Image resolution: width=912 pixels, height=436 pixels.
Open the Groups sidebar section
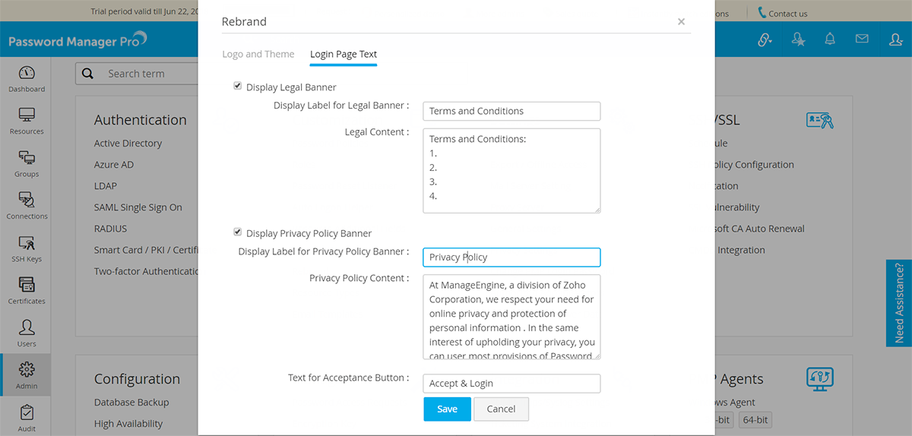click(27, 164)
